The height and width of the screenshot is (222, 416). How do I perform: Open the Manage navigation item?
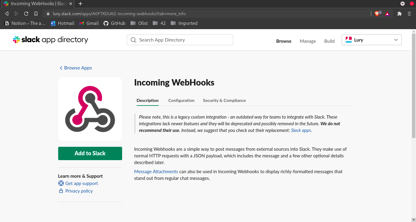[308, 41]
